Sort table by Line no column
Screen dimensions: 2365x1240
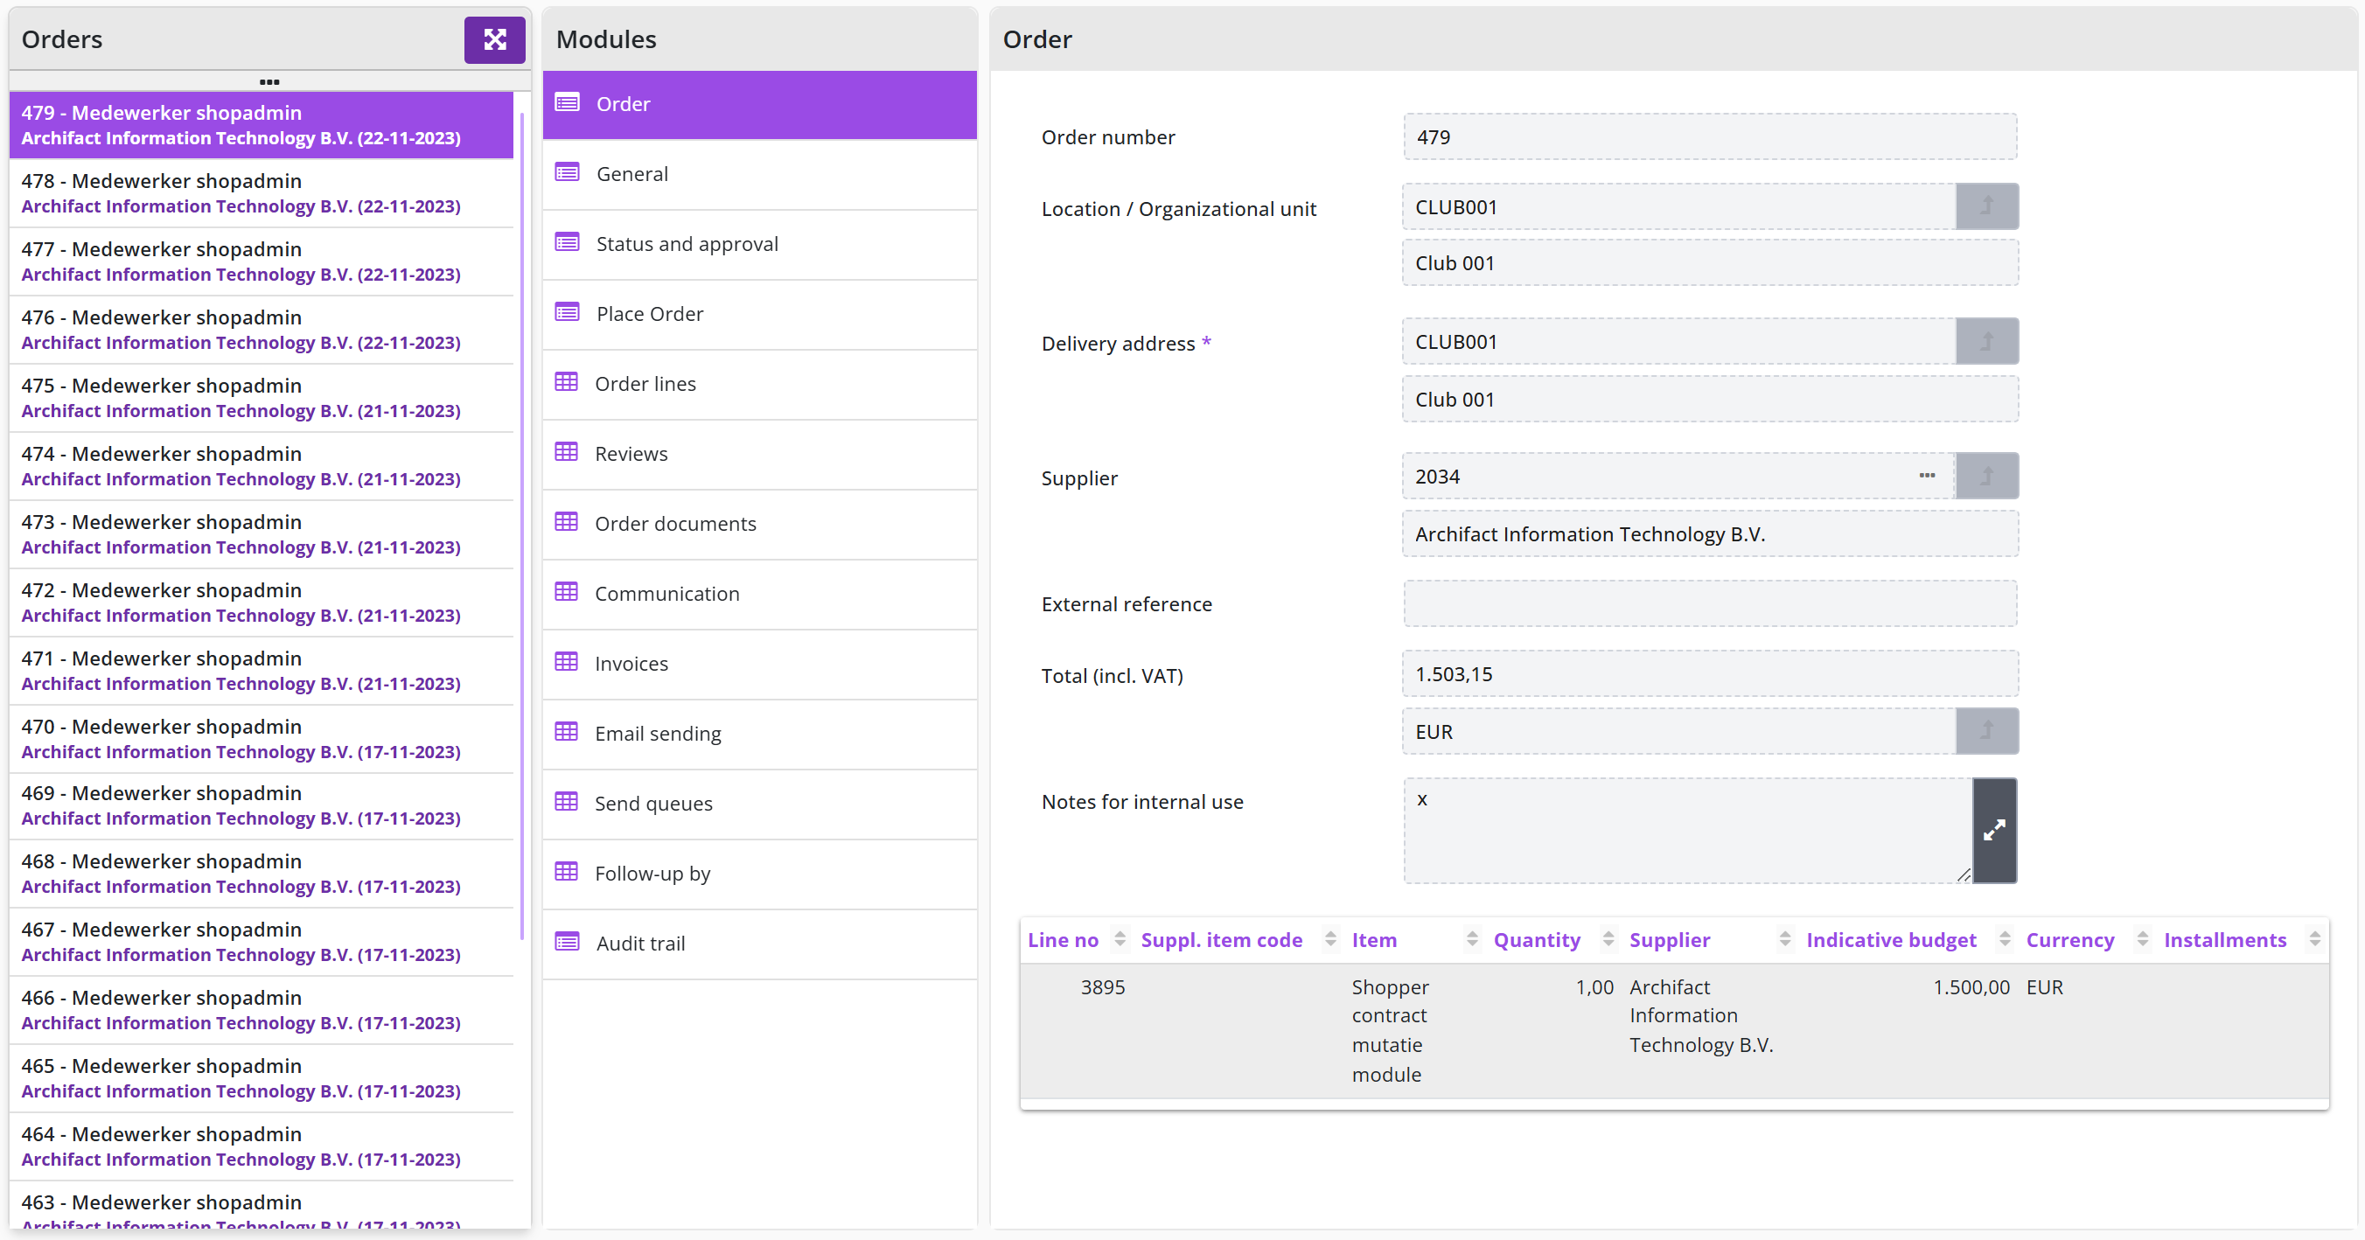point(1120,939)
